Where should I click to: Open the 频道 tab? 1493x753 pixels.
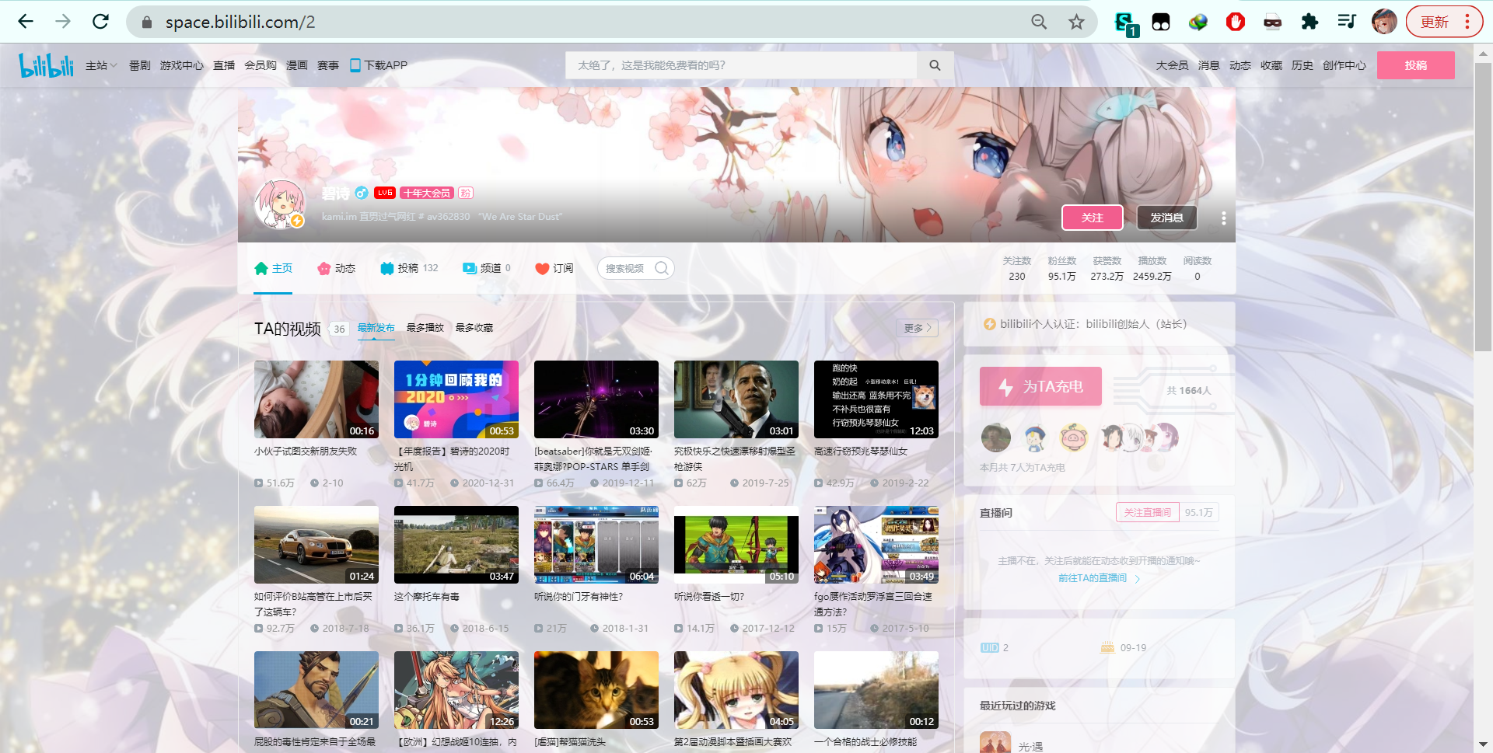pos(487,268)
